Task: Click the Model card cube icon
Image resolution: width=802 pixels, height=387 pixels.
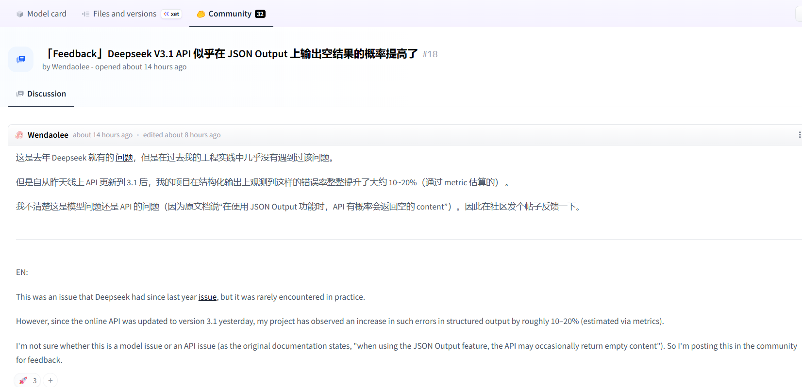Action: point(20,14)
